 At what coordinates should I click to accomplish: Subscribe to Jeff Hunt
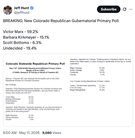pyautogui.click(x=108, y=9)
